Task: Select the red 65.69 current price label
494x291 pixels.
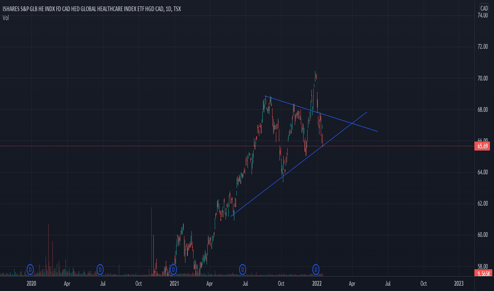Action: point(482,146)
